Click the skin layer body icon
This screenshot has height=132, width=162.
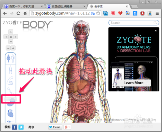10,70
